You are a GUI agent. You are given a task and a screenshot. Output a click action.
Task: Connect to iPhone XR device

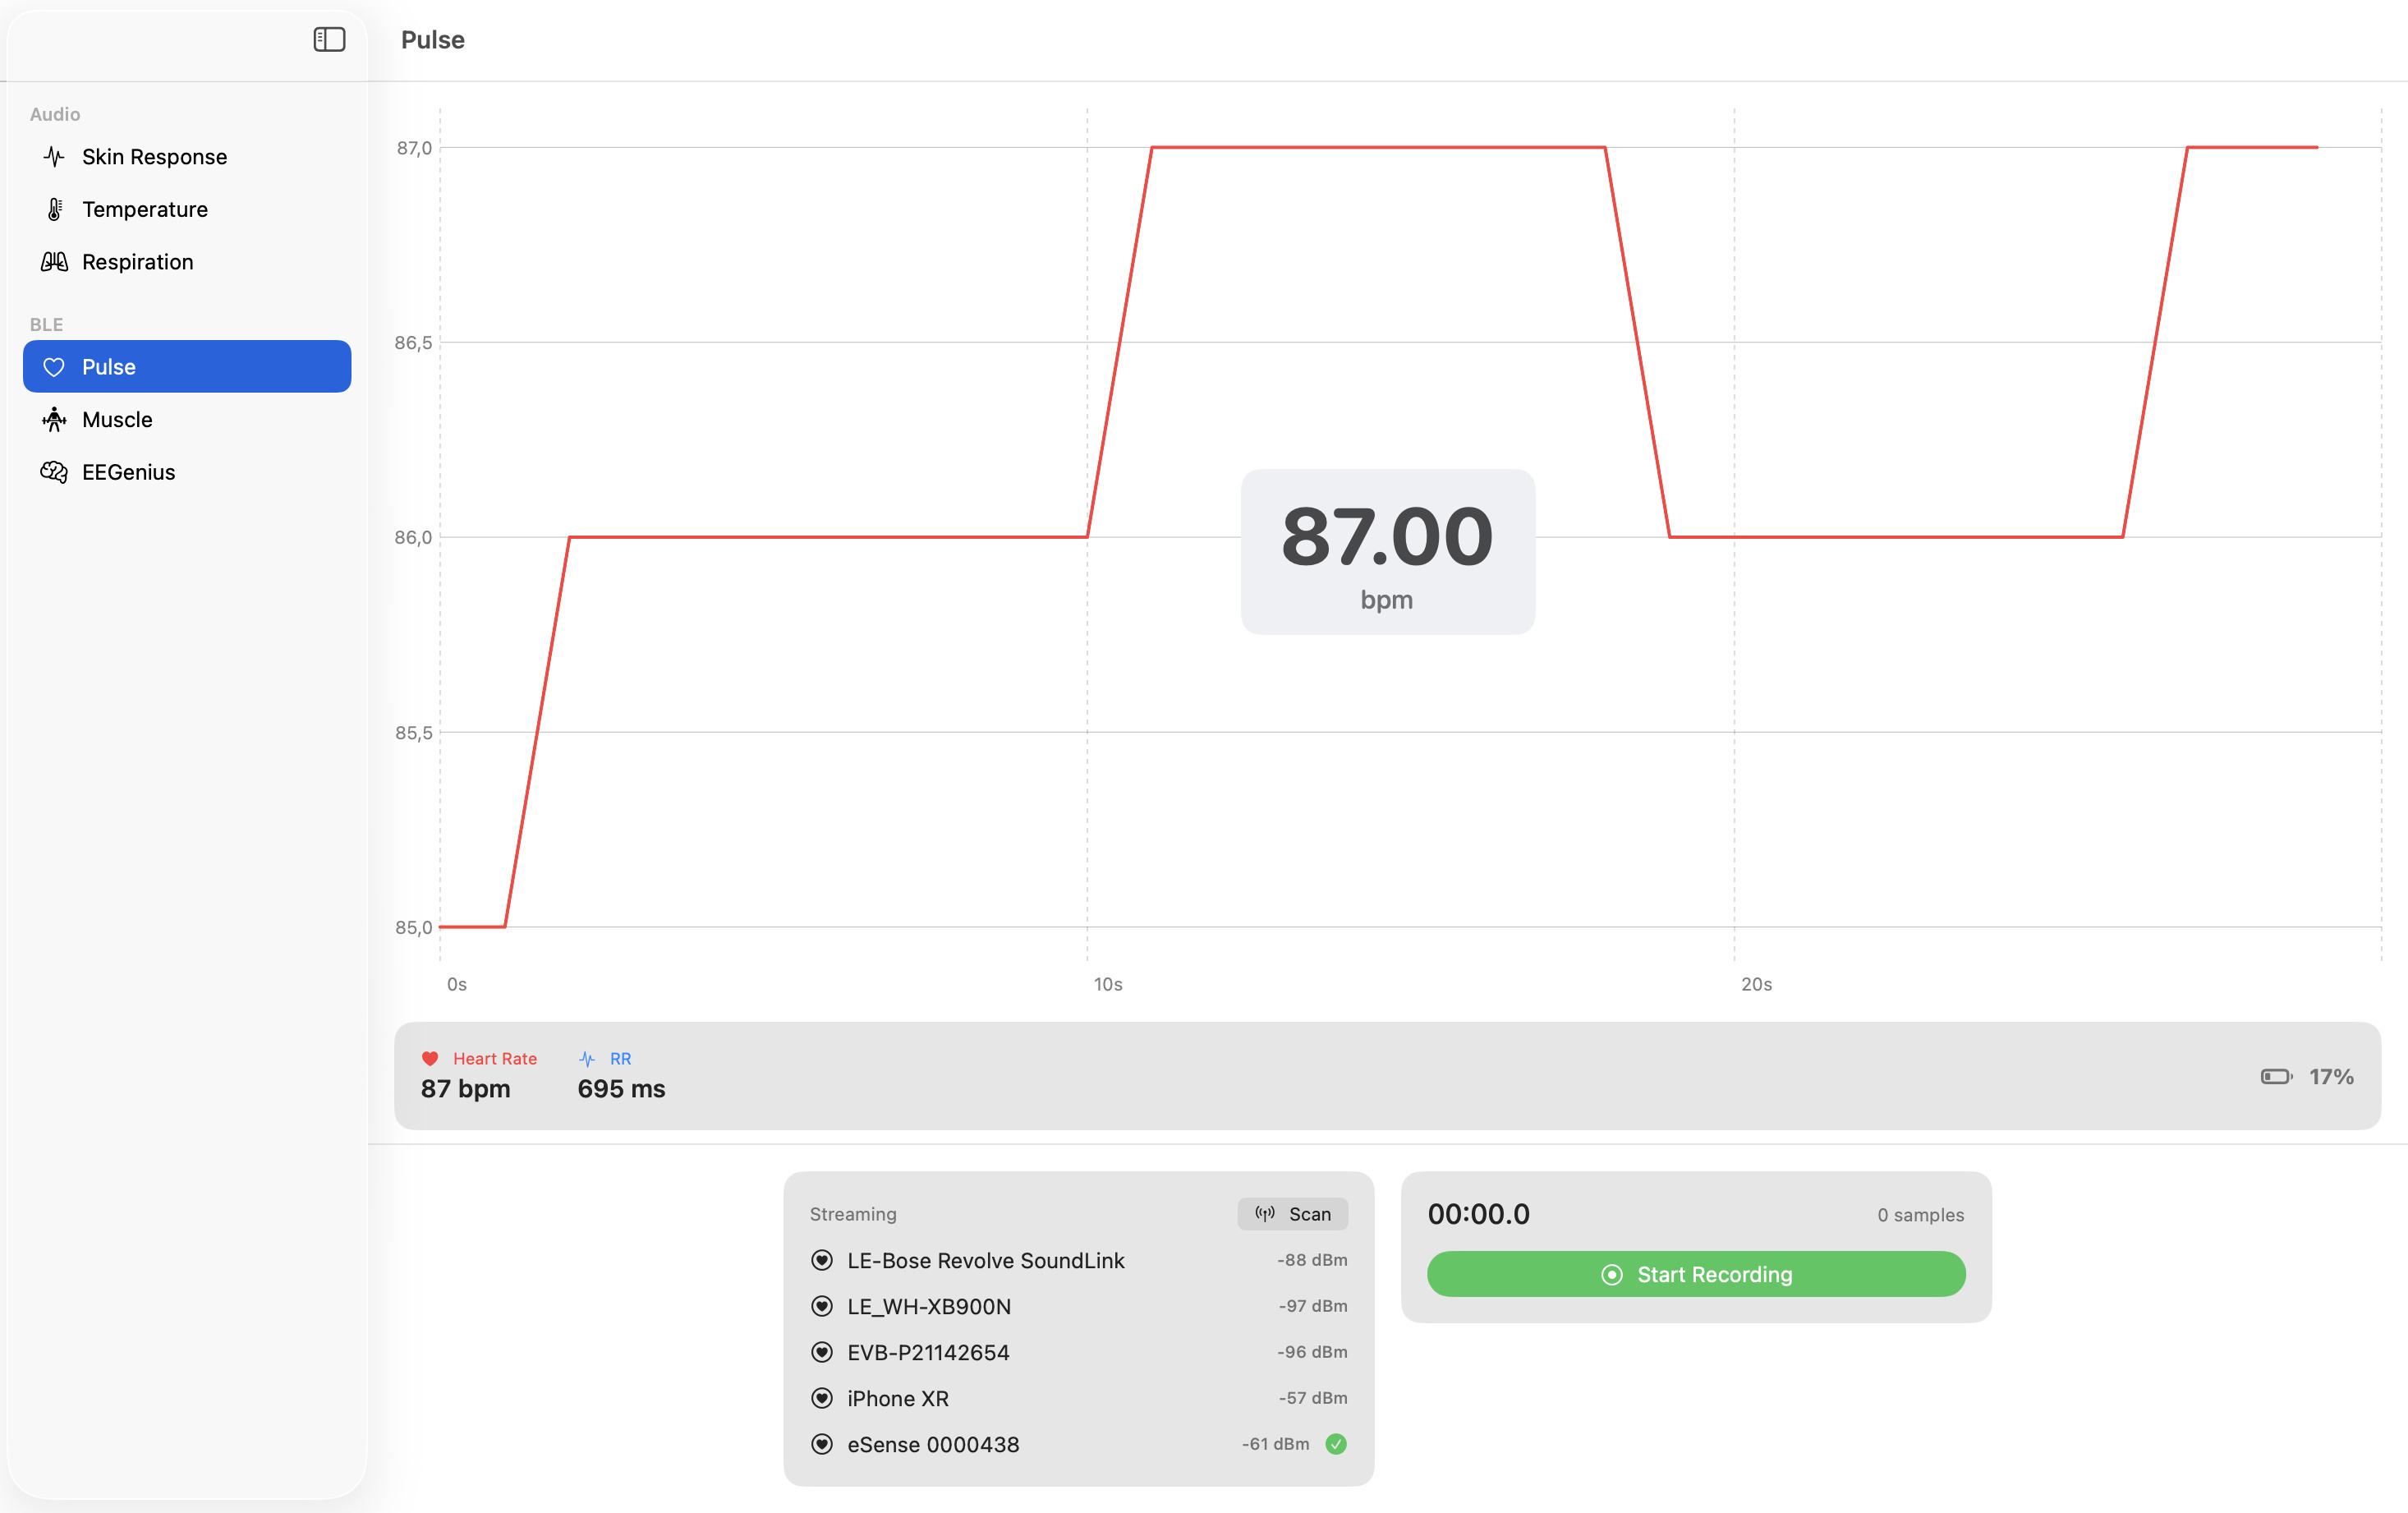[1079, 1398]
